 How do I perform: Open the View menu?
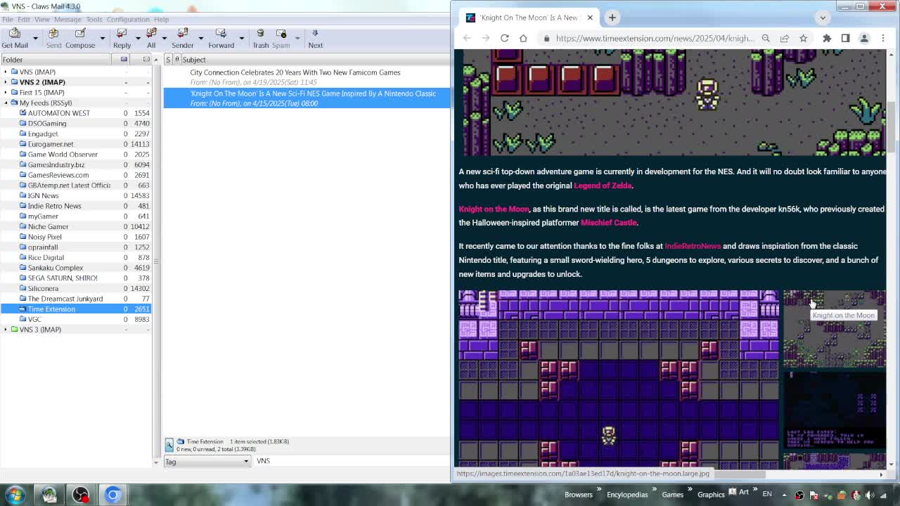pyautogui.click(x=42, y=19)
